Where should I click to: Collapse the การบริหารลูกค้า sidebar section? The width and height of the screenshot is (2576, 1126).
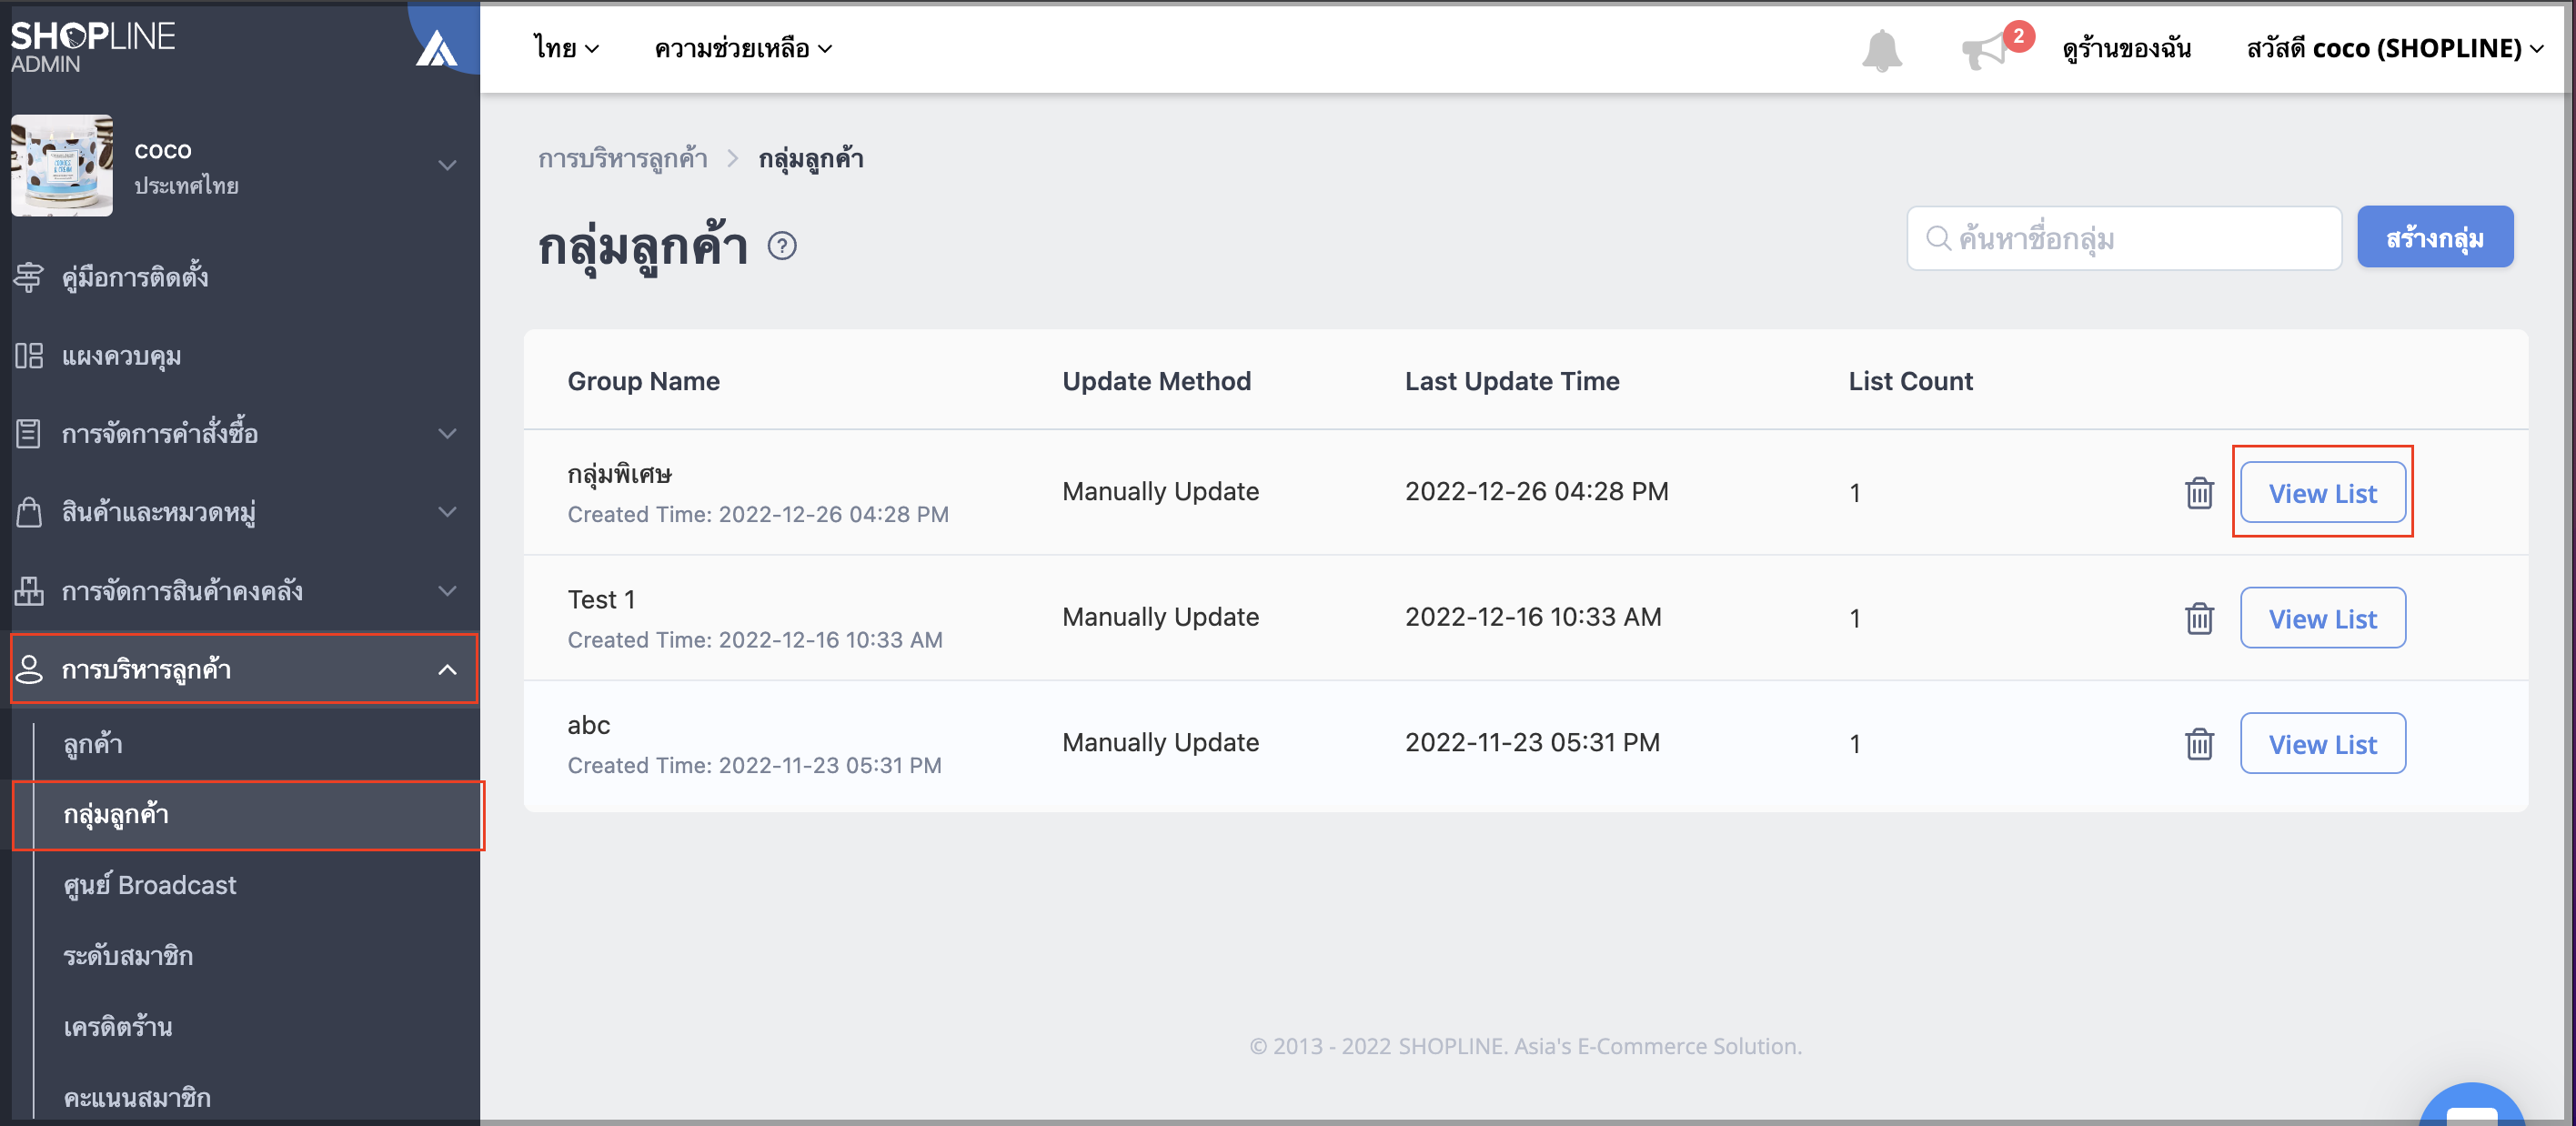244,669
